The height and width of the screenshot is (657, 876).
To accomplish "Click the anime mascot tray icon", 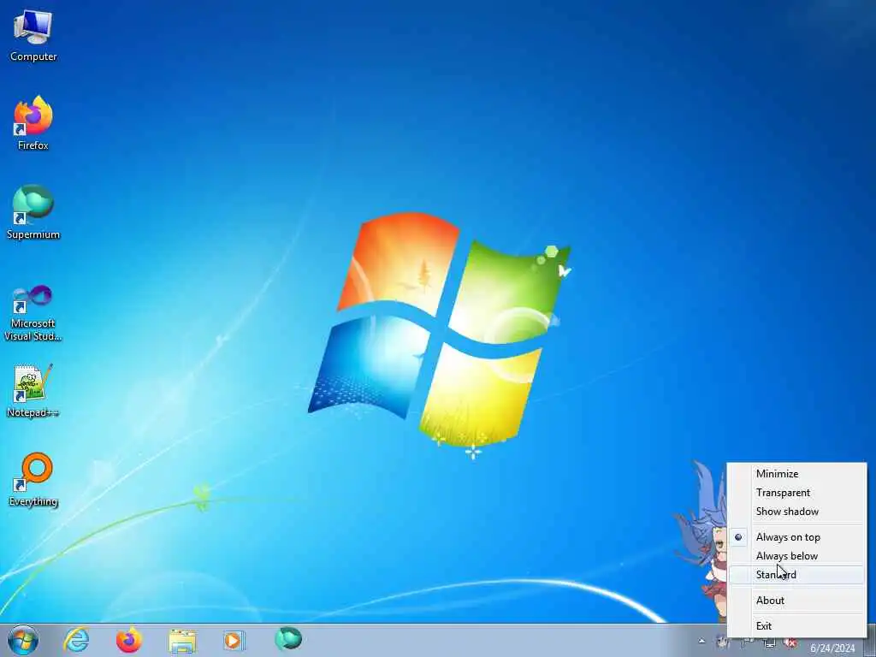I will [723, 642].
